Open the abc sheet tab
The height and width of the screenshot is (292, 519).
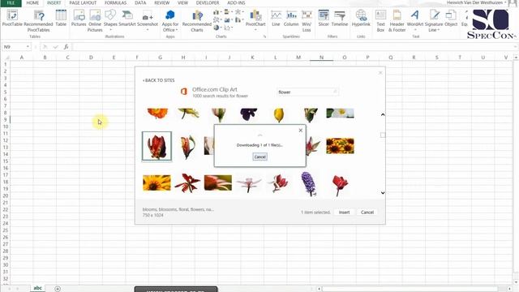click(x=38, y=288)
